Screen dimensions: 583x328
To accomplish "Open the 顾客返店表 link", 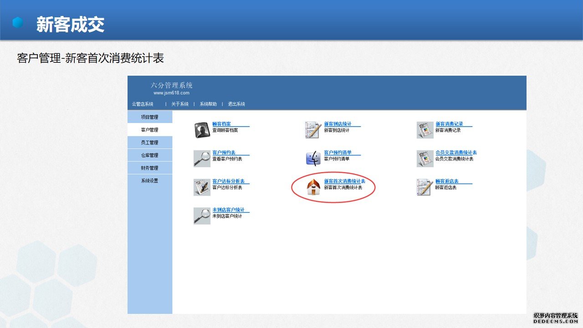I will click(x=447, y=181).
